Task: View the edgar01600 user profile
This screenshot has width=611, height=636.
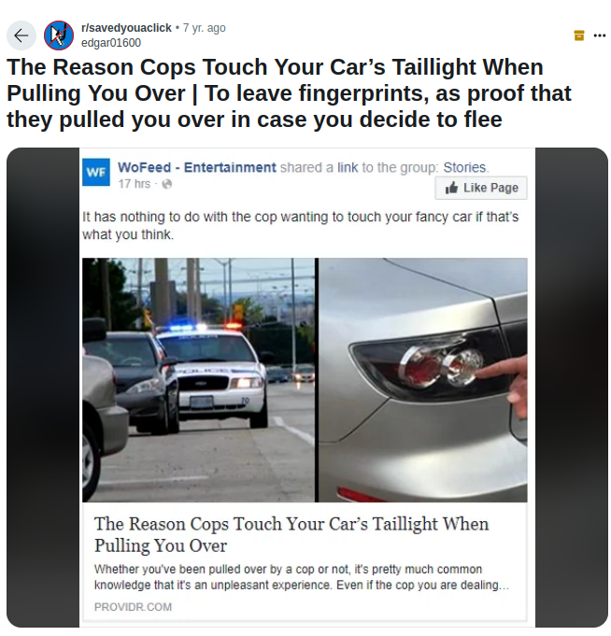Action: click(111, 43)
